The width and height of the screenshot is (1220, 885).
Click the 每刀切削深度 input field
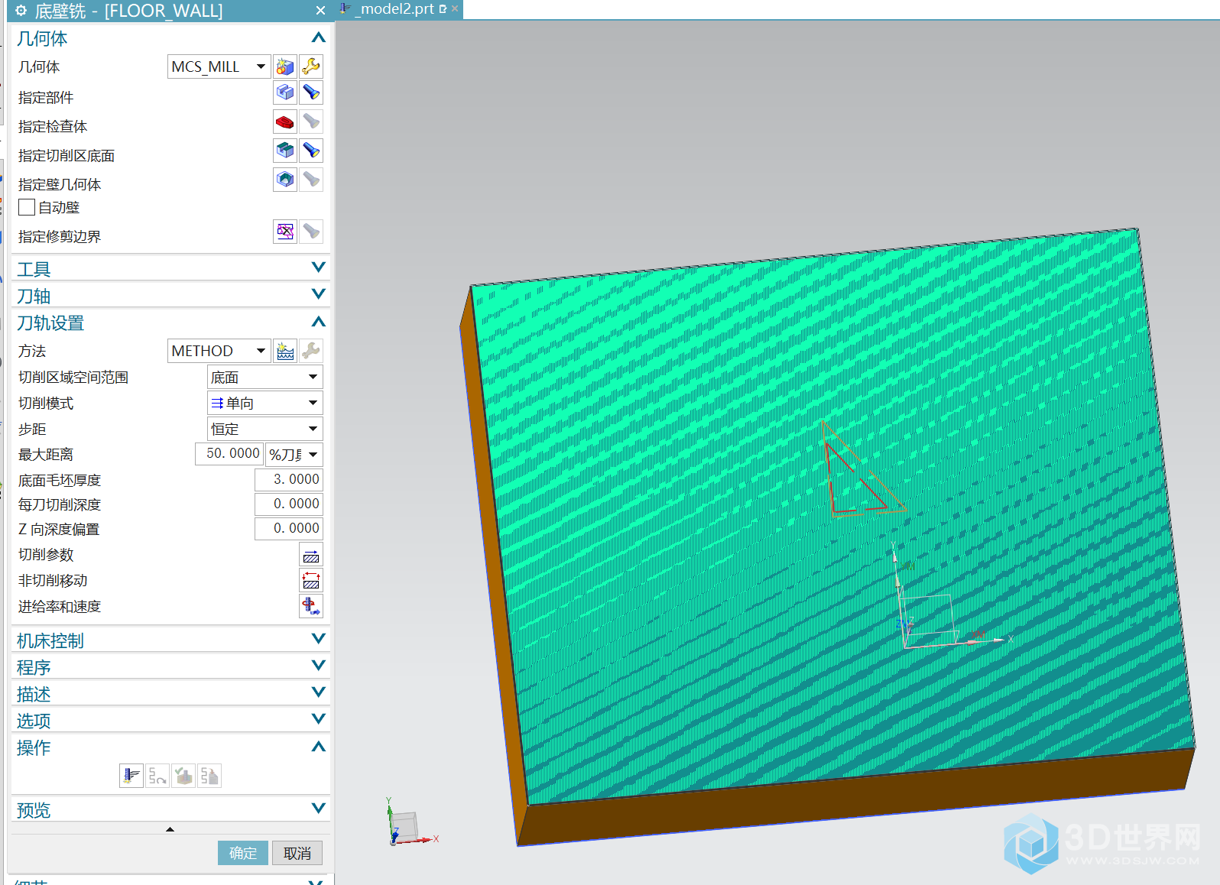[289, 504]
